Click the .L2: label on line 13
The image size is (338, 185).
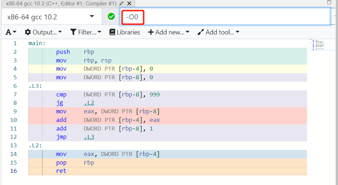click(x=35, y=146)
